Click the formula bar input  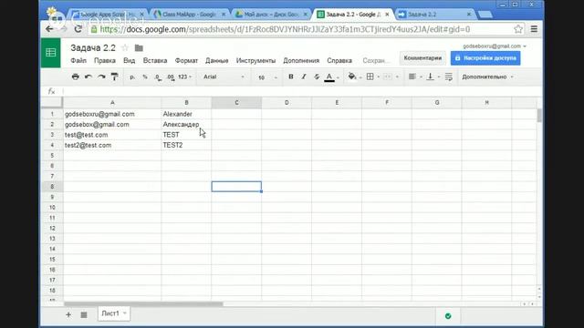(x=302, y=91)
